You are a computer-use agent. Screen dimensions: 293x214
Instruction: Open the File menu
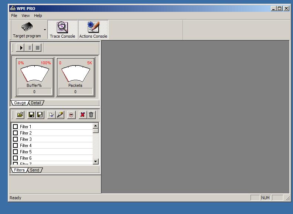(x=14, y=16)
